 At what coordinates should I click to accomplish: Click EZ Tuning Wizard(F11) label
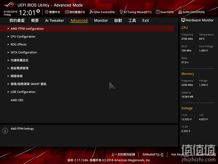(x=138, y=12)
